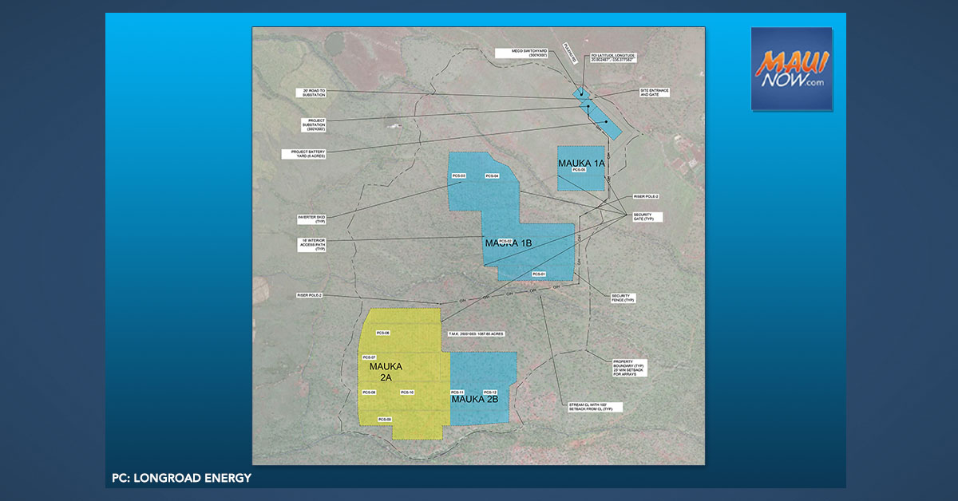Click the Site Entrance and Gate label
This screenshot has width=958, height=501.
click(654, 92)
